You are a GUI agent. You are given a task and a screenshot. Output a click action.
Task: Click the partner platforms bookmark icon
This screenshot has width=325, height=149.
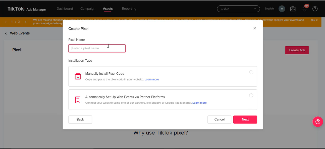[78, 100]
